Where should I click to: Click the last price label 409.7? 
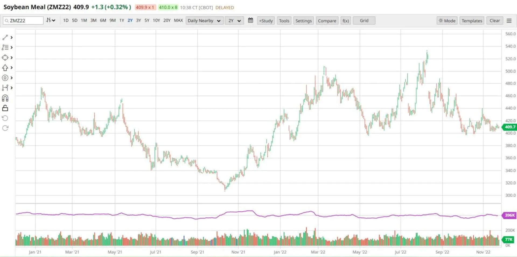point(509,127)
